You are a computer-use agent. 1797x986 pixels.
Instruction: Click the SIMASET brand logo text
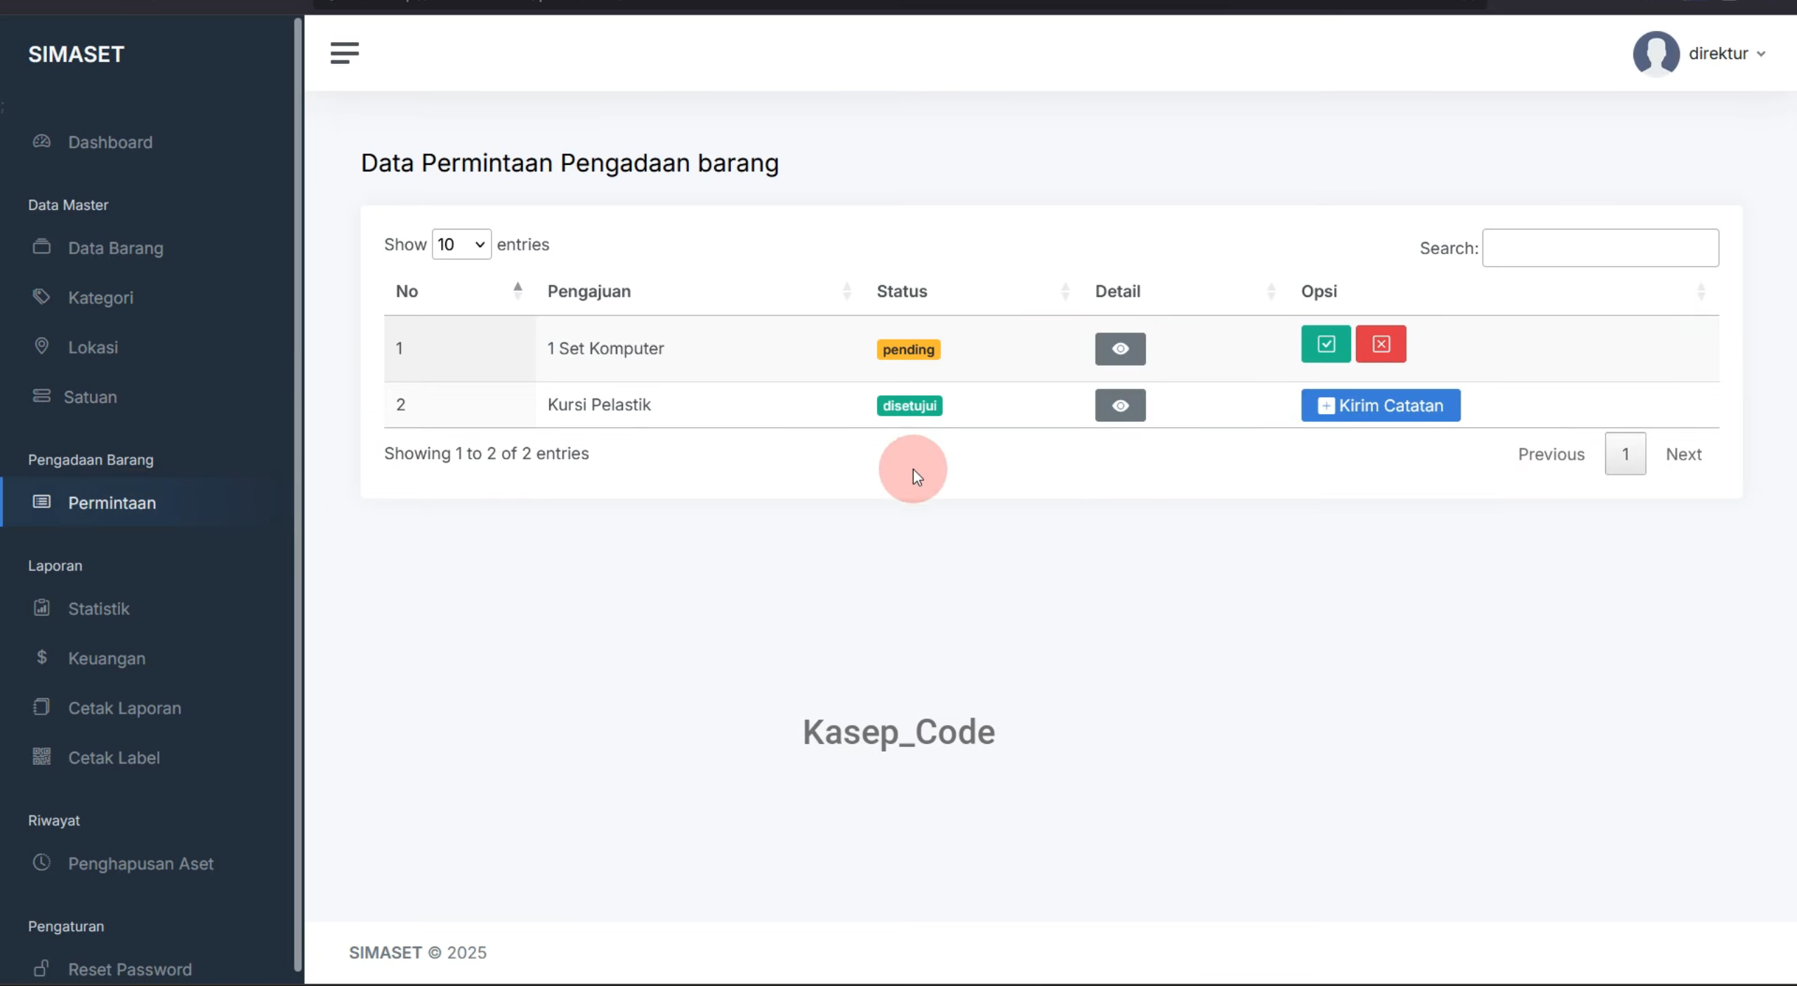coord(76,54)
